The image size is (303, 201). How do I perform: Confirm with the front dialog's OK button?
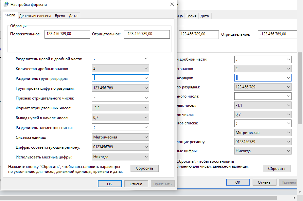110,184
